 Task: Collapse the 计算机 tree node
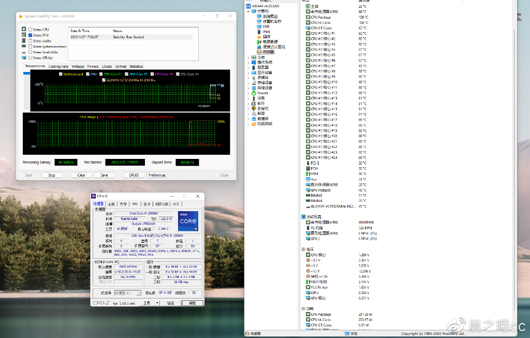(x=248, y=11)
